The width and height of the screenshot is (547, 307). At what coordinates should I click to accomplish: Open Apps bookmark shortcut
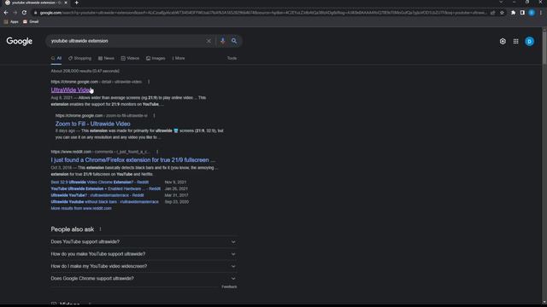pyautogui.click(x=11, y=21)
